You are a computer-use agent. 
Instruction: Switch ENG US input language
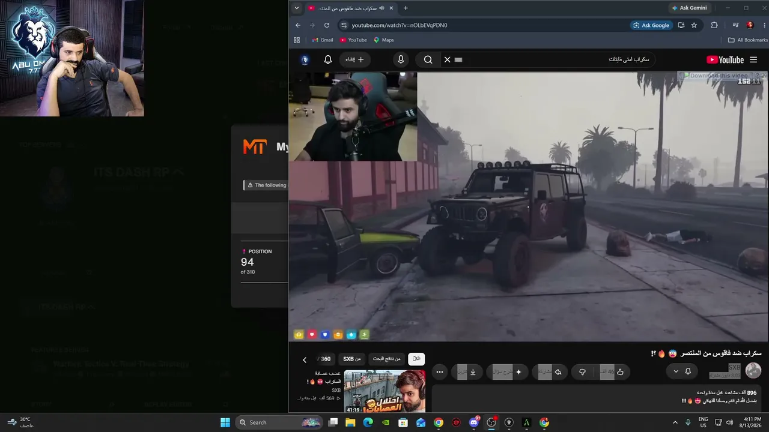pos(703,422)
